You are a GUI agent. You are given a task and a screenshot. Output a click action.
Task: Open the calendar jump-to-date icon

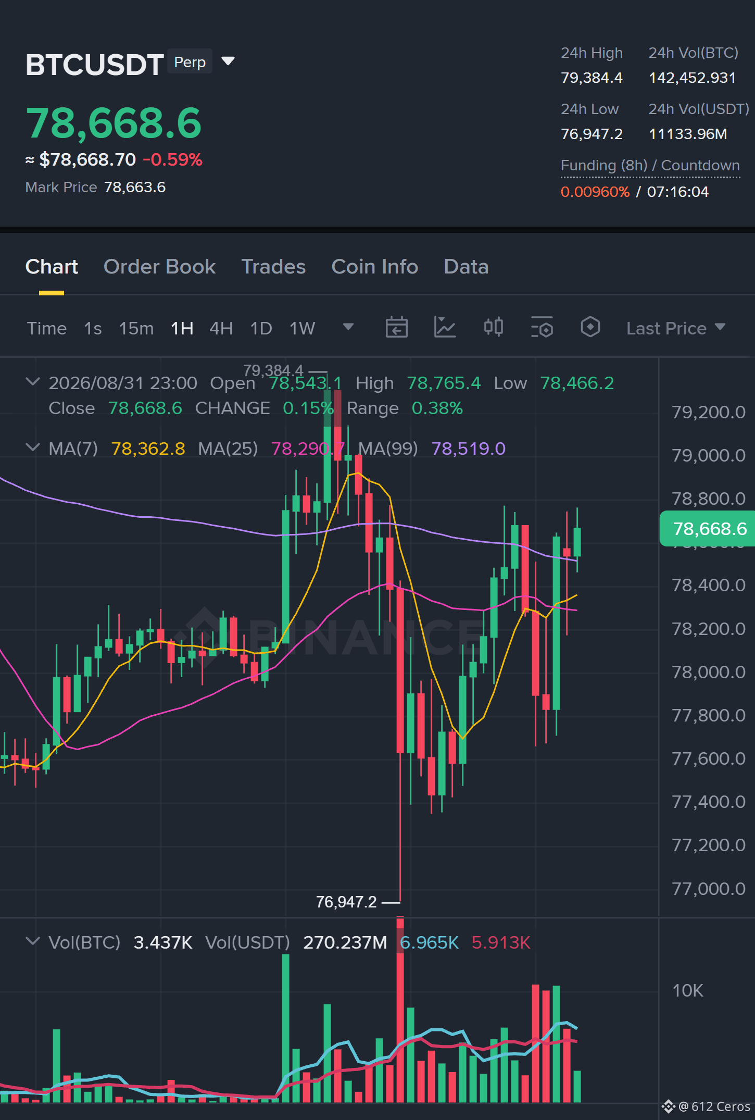click(396, 328)
